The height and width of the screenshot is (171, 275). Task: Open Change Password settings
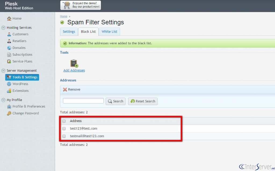(x=26, y=113)
